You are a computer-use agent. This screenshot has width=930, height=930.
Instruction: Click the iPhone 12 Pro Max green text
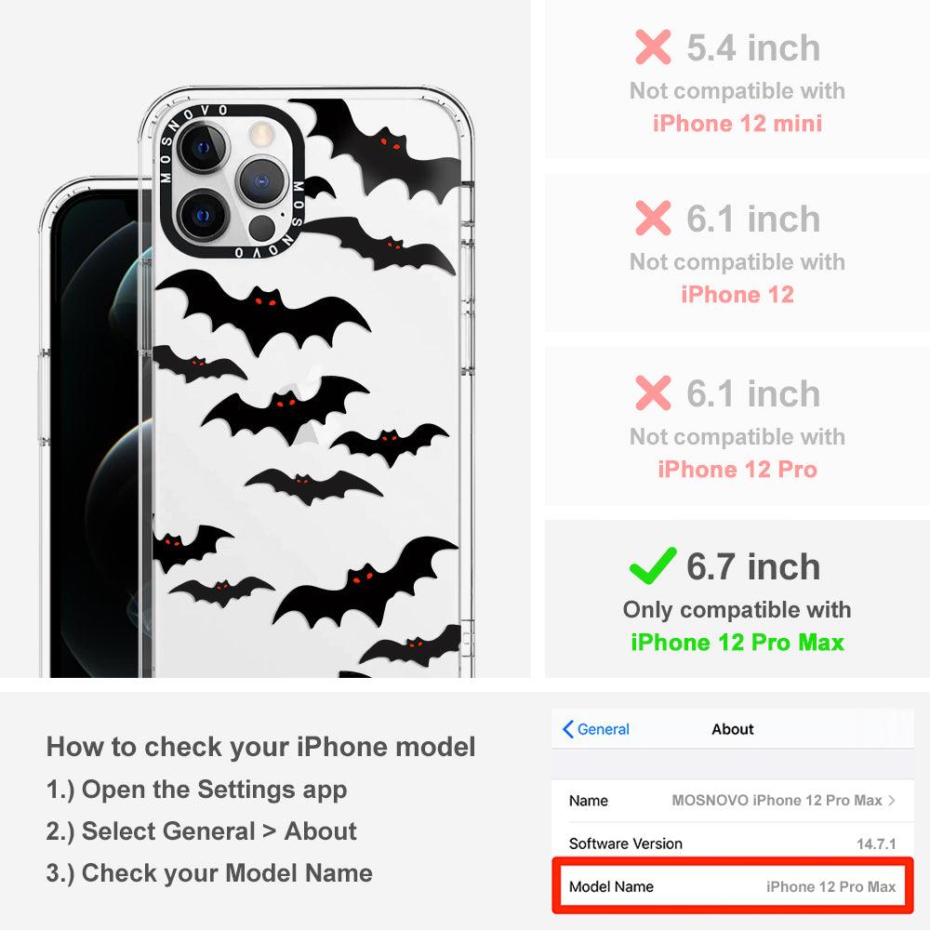pyautogui.click(x=737, y=643)
